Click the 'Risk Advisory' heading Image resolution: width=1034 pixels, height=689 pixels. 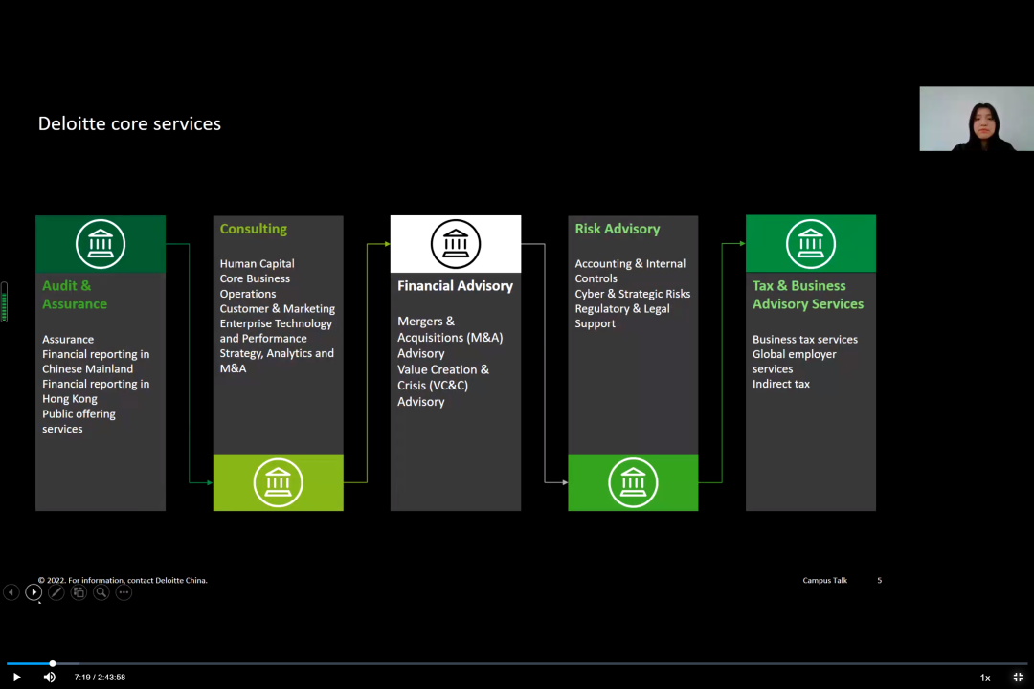618,229
